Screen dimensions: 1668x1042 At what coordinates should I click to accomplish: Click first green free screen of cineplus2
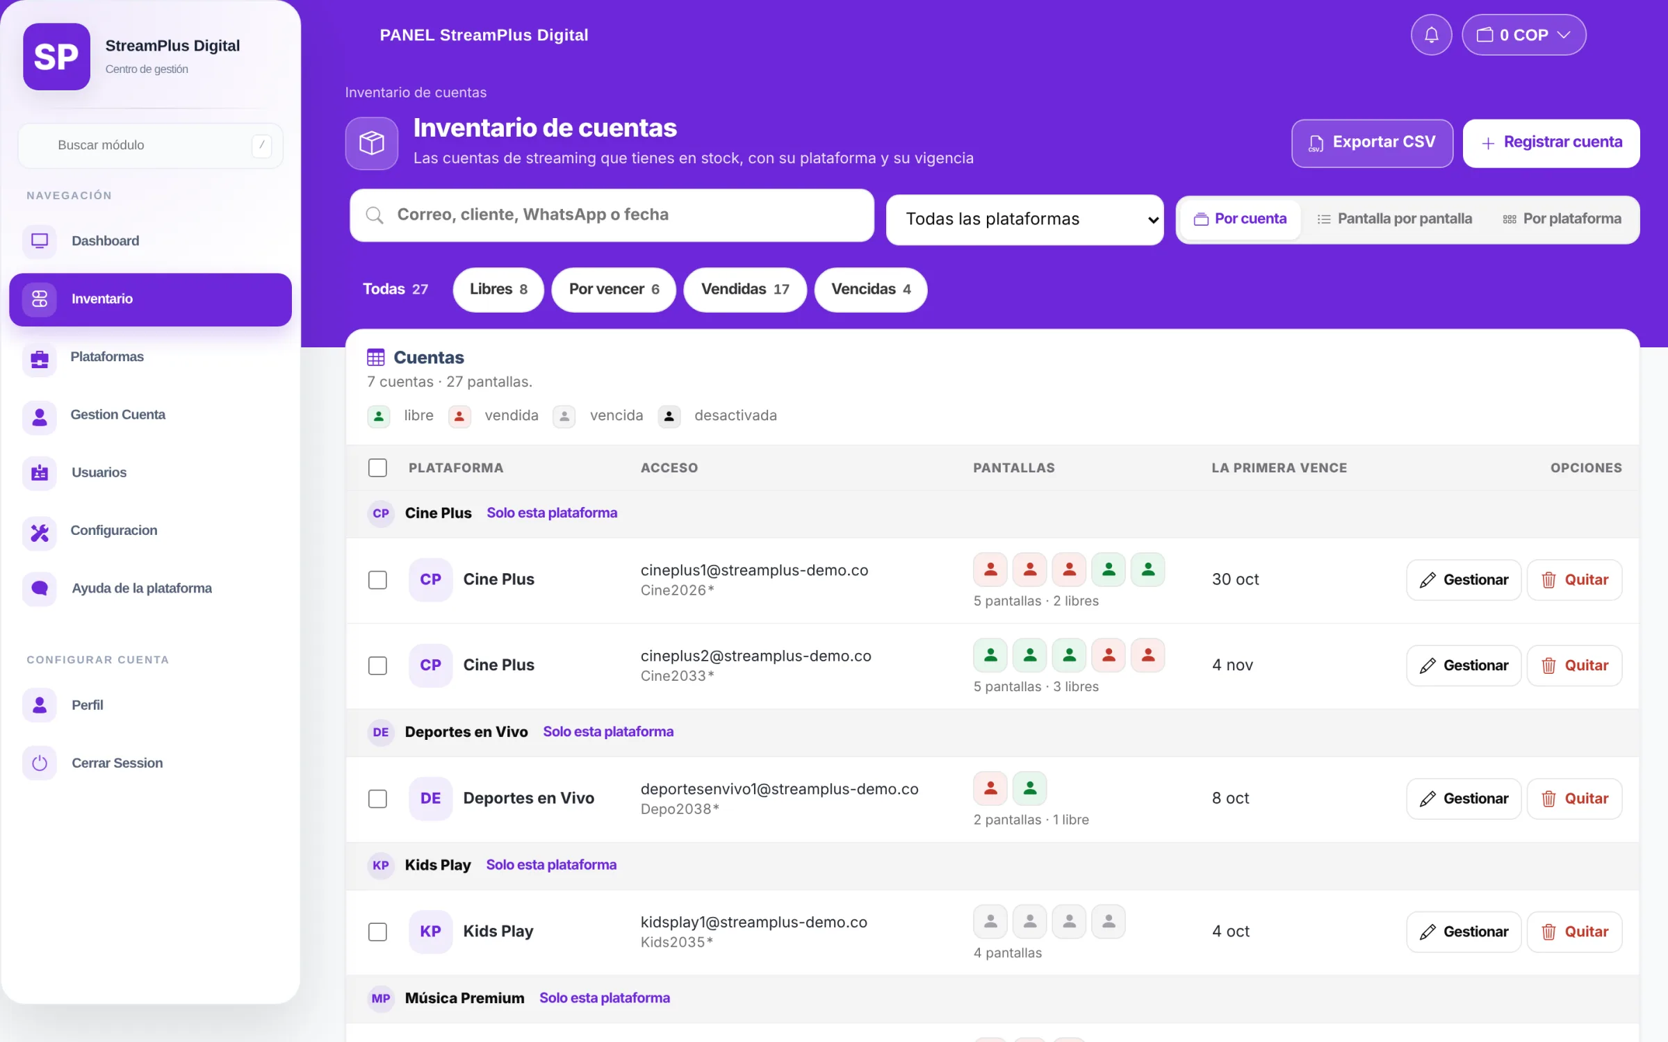[990, 656]
